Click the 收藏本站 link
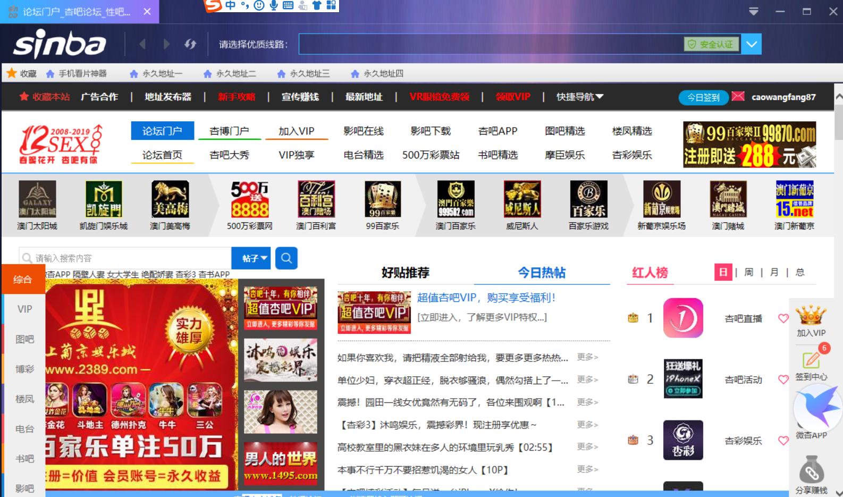 tap(45, 97)
